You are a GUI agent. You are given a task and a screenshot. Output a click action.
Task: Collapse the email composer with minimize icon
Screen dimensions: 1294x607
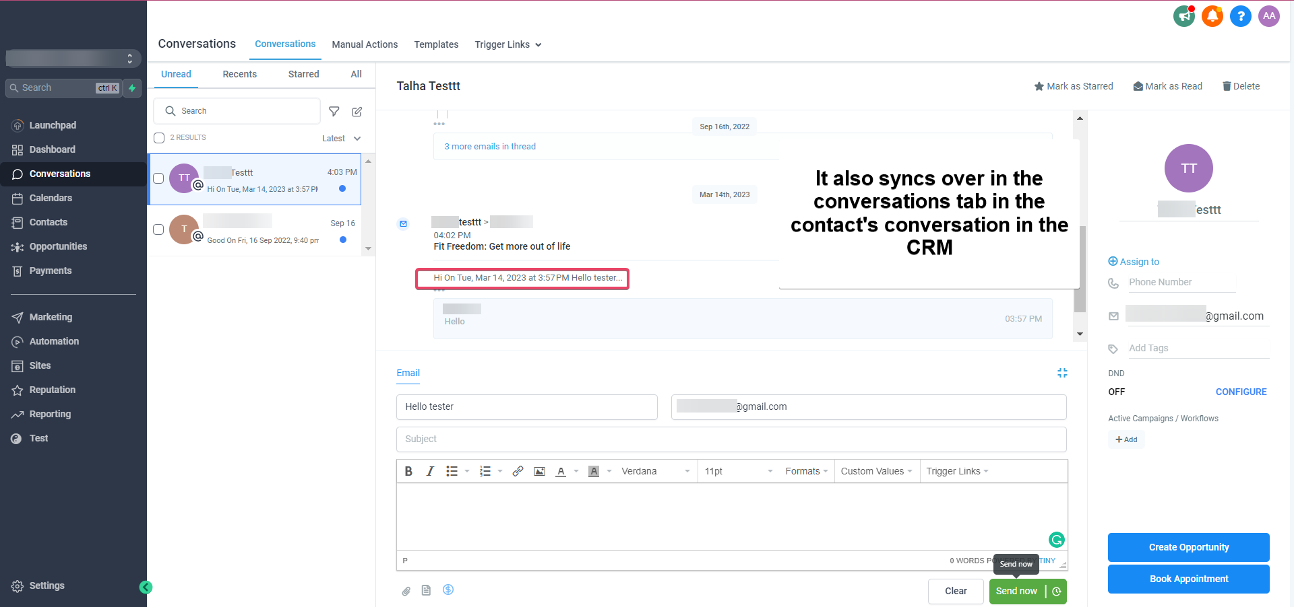1062,373
